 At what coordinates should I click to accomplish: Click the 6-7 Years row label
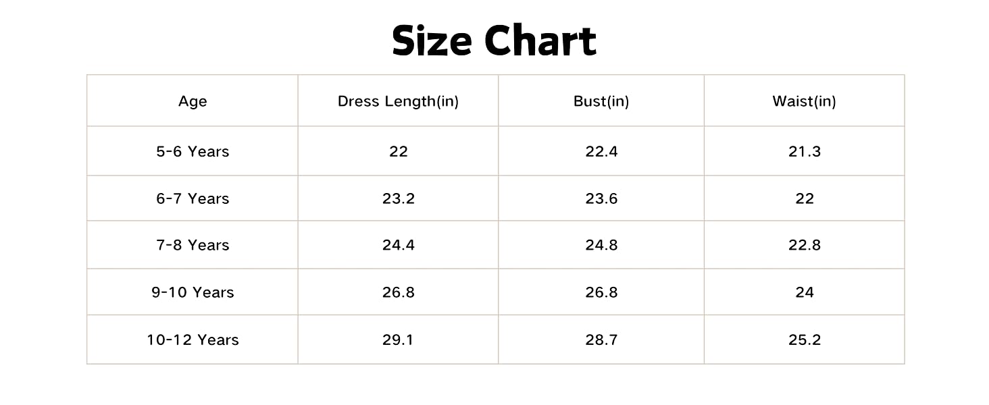point(193,198)
